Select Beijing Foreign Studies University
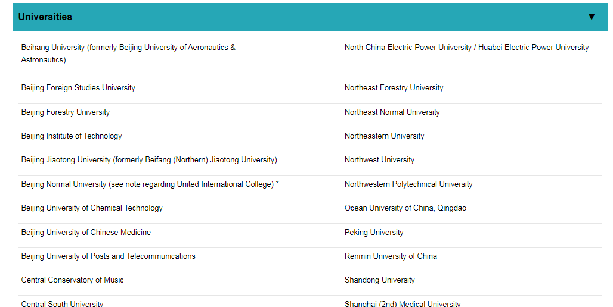The height and width of the screenshot is (307, 613). tap(78, 88)
